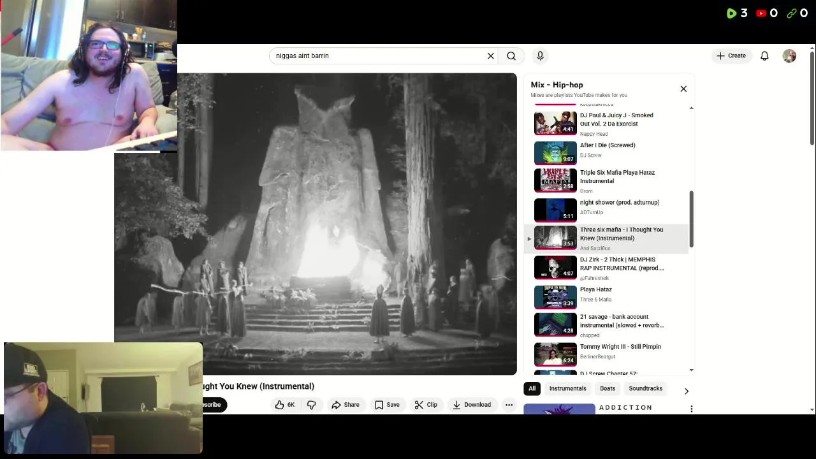Screen dimensions: 816x459
Task: Click the Mix - Hip-hop playlist title
Action: pyautogui.click(x=557, y=85)
